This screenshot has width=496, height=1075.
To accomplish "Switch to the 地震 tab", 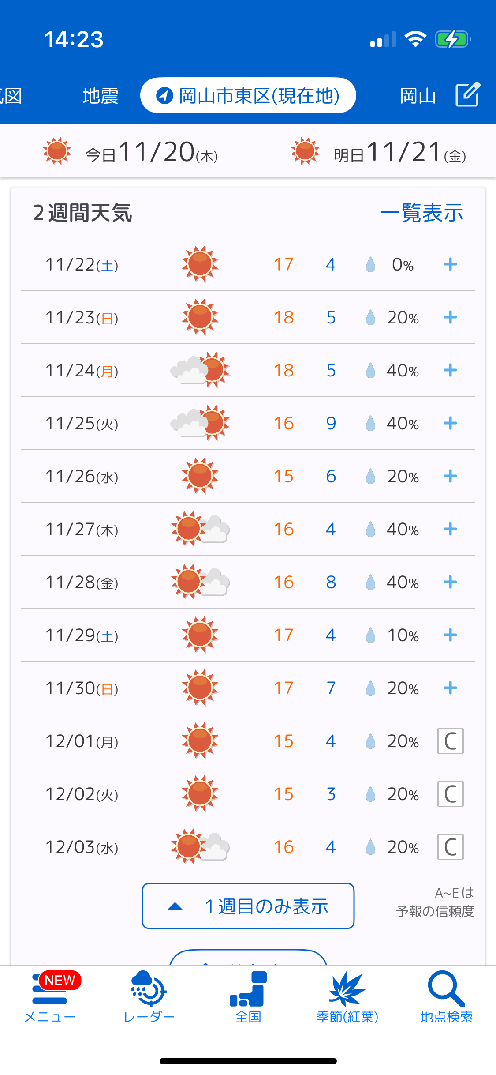I will point(101,96).
